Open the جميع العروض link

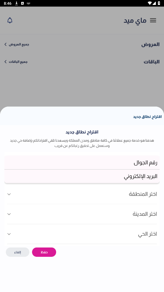click(x=19, y=44)
